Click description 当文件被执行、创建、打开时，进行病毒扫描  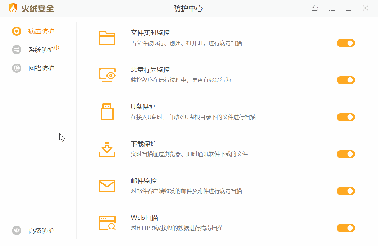(x=186, y=43)
